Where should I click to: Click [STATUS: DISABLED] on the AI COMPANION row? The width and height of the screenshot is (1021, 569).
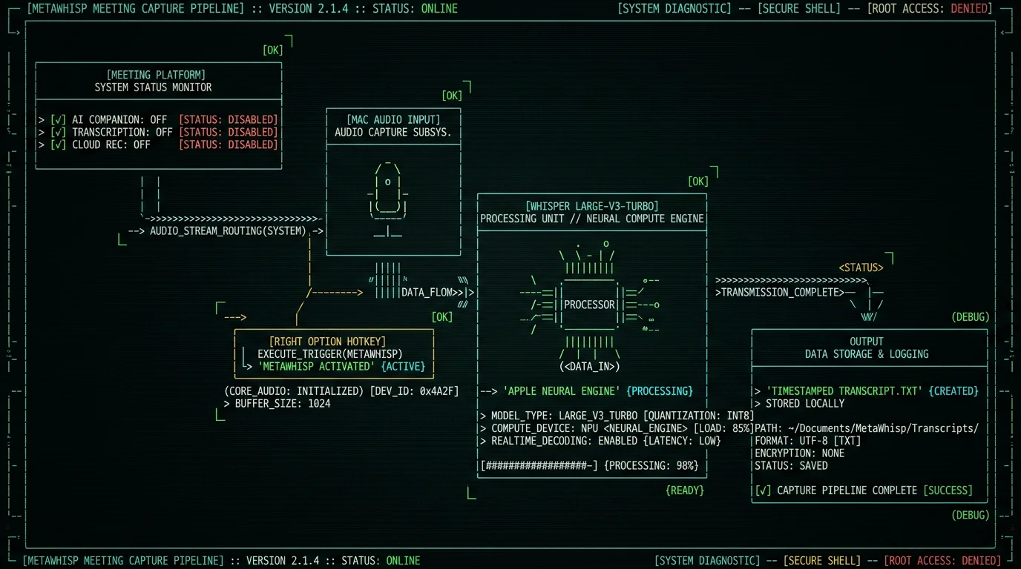[229, 119]
